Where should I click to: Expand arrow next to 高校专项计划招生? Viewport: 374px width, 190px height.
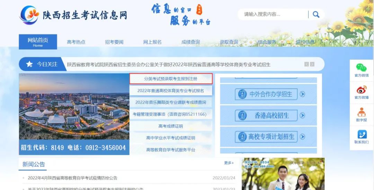click(302, 137)
